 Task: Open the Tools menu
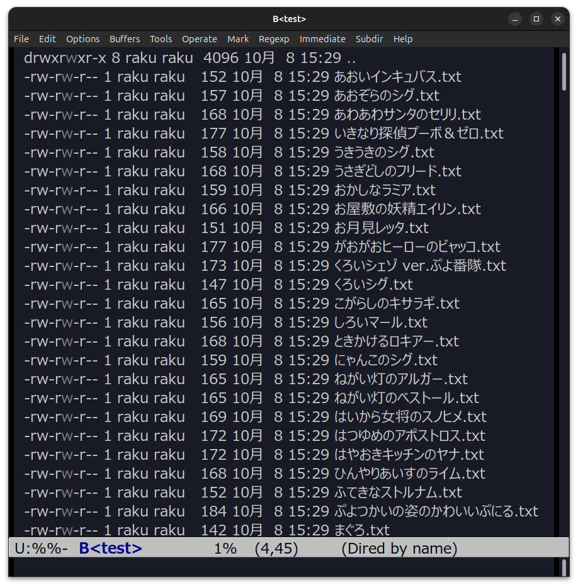pyautogui.click(x=161, y=39)
